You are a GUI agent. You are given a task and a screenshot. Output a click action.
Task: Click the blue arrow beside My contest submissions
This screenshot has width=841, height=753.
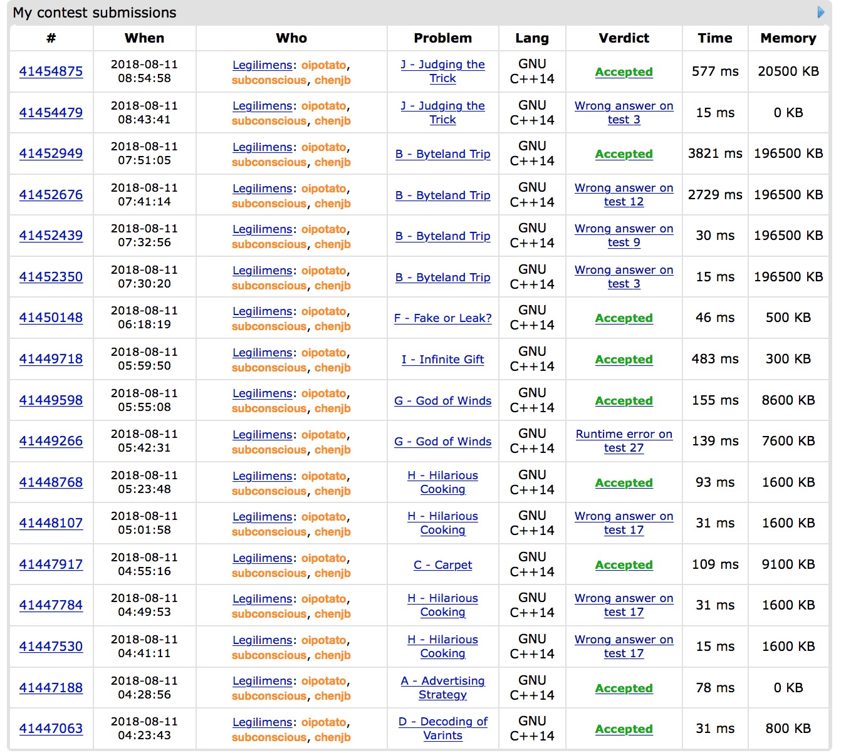pos(820,13)
